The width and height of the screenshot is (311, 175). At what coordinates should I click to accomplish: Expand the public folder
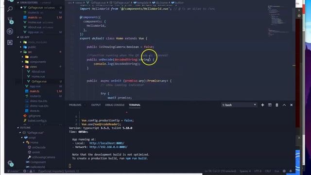tap(20, 47)
